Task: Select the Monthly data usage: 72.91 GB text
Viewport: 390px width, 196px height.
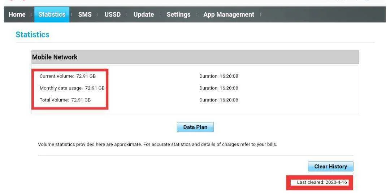Action: (x=72, y=88)
